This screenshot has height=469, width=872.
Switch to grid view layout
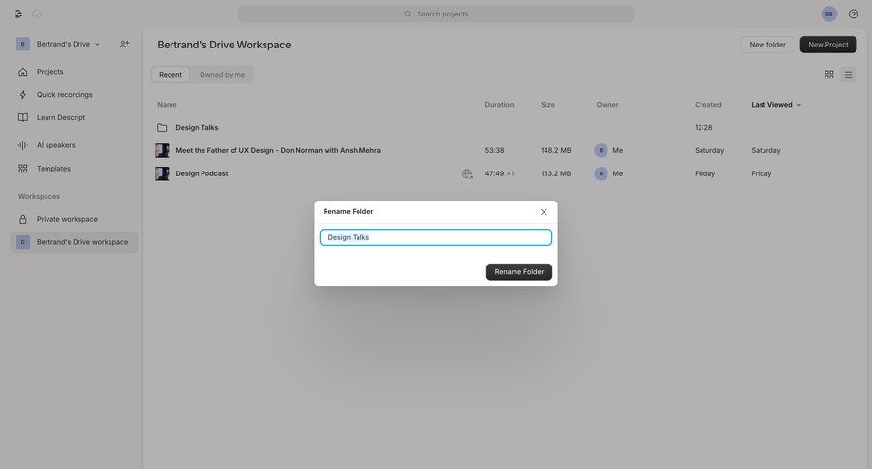coord(829,75)
